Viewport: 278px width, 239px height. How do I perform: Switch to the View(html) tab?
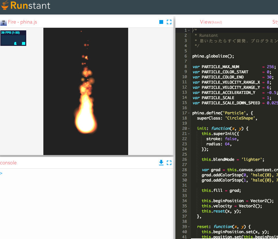click(x=211, y=22)
